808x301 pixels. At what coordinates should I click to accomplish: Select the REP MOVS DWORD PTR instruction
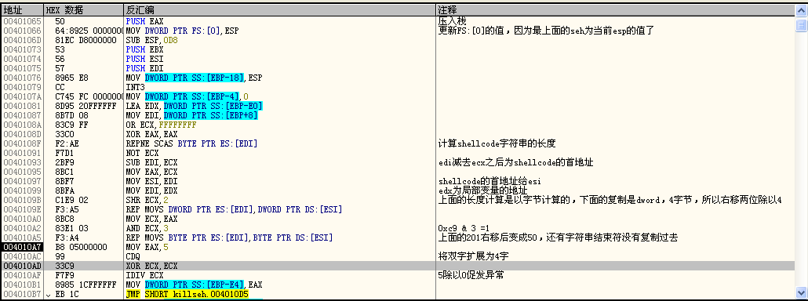(x=234, y=209)
